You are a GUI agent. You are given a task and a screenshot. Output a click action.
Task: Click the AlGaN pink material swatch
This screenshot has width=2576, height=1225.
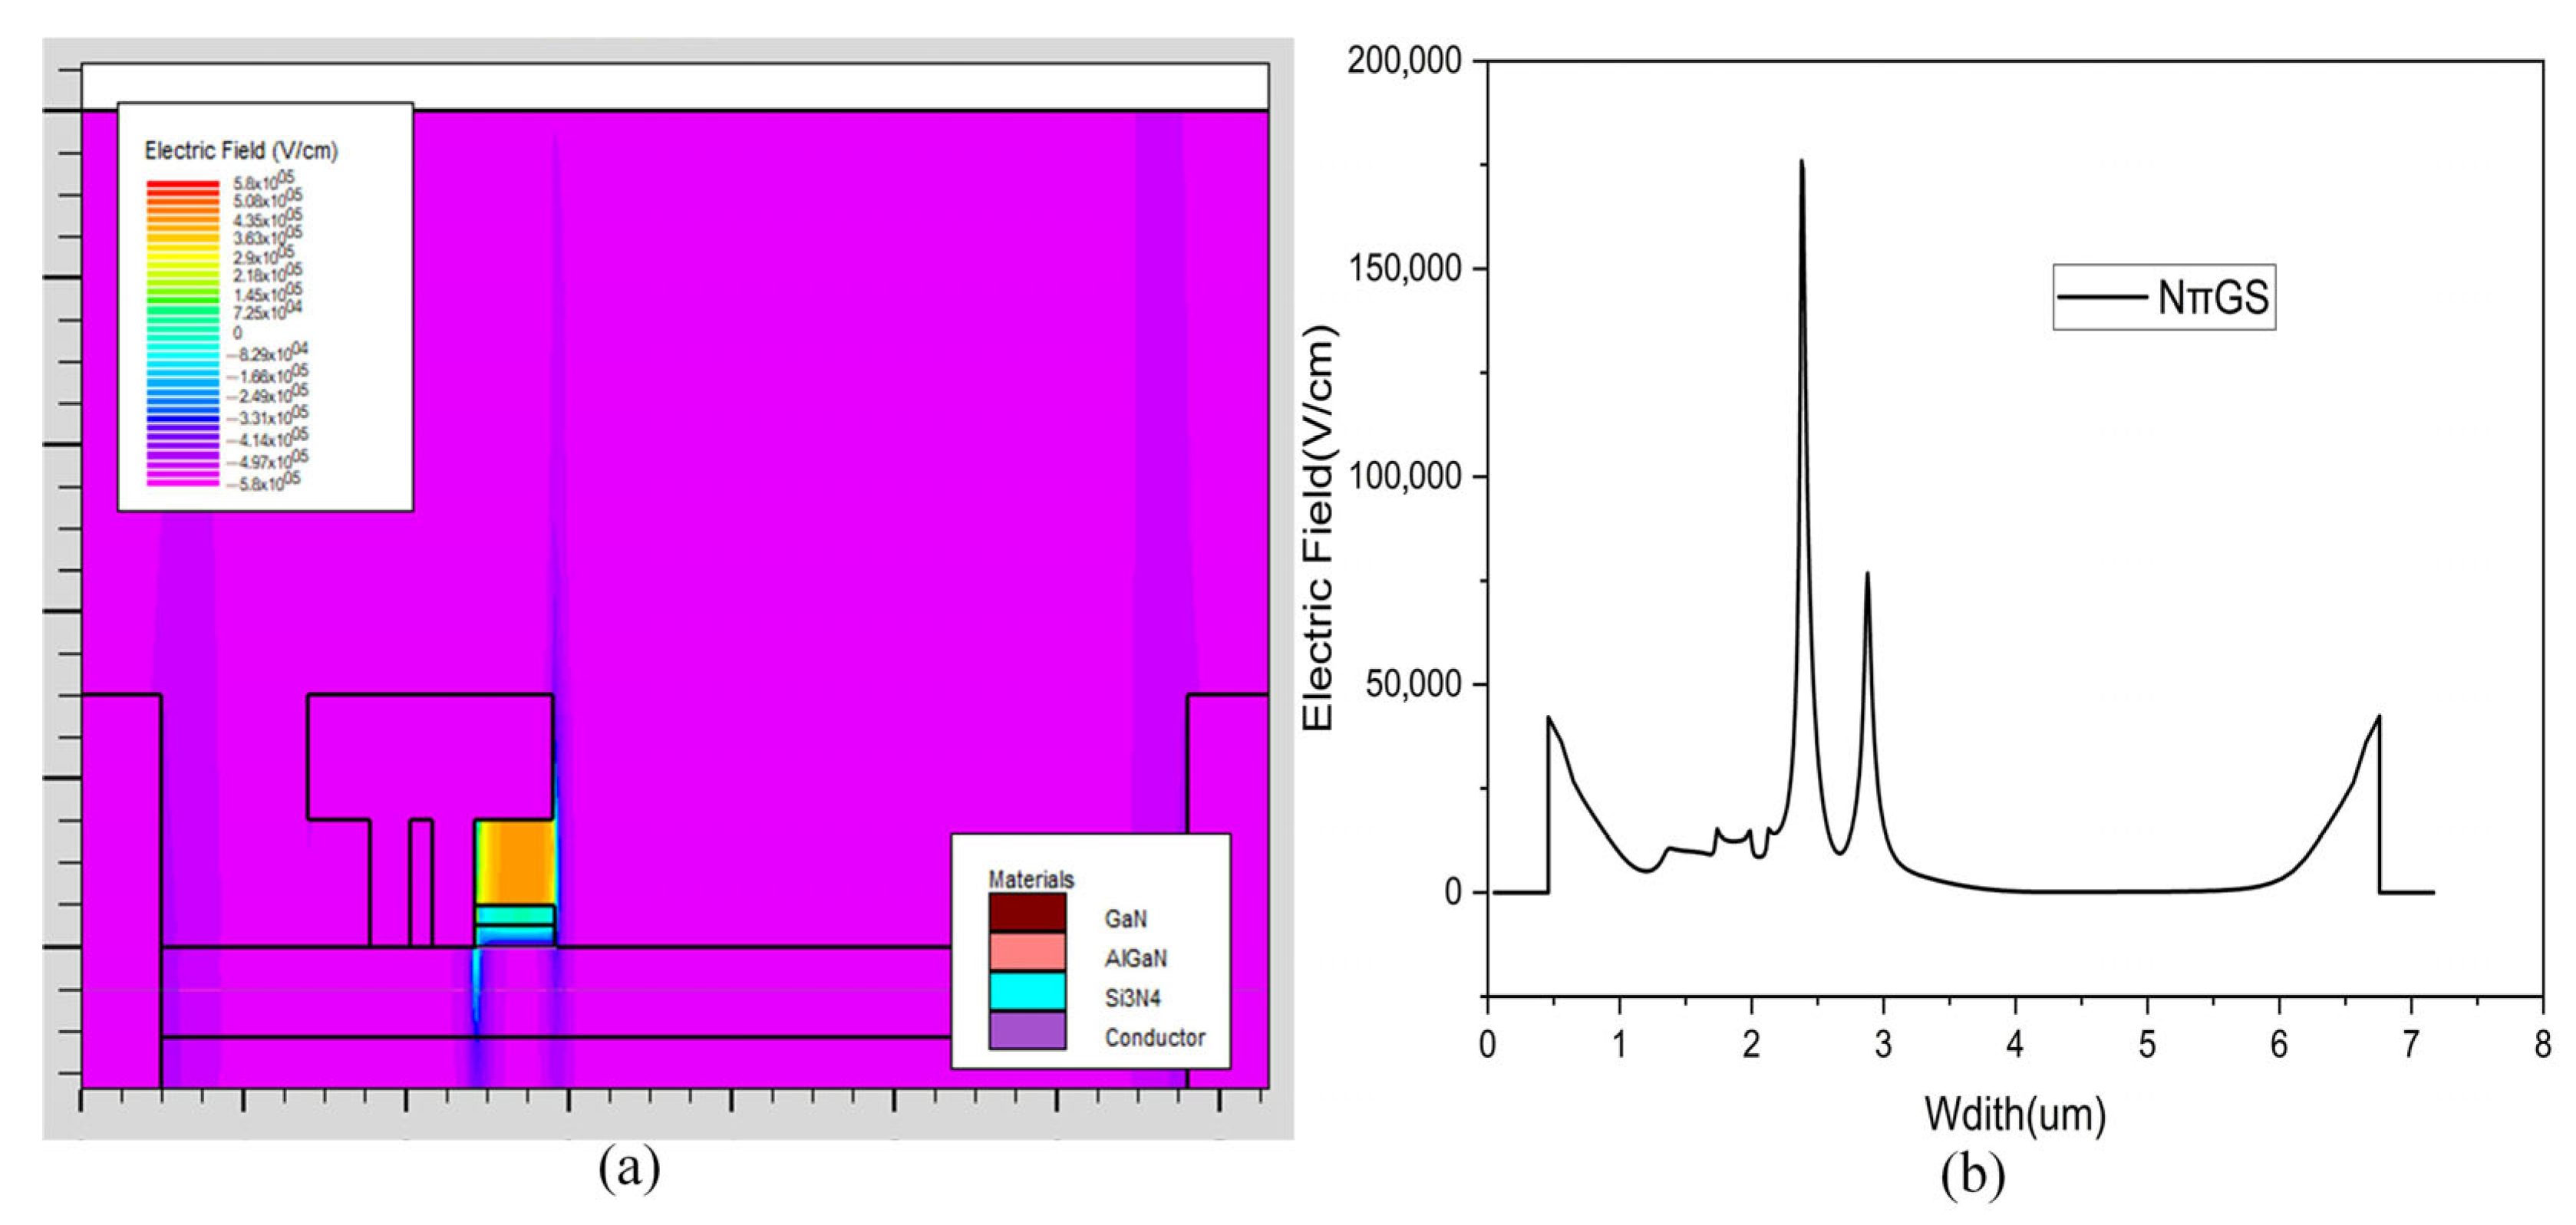coord(1027,952)
